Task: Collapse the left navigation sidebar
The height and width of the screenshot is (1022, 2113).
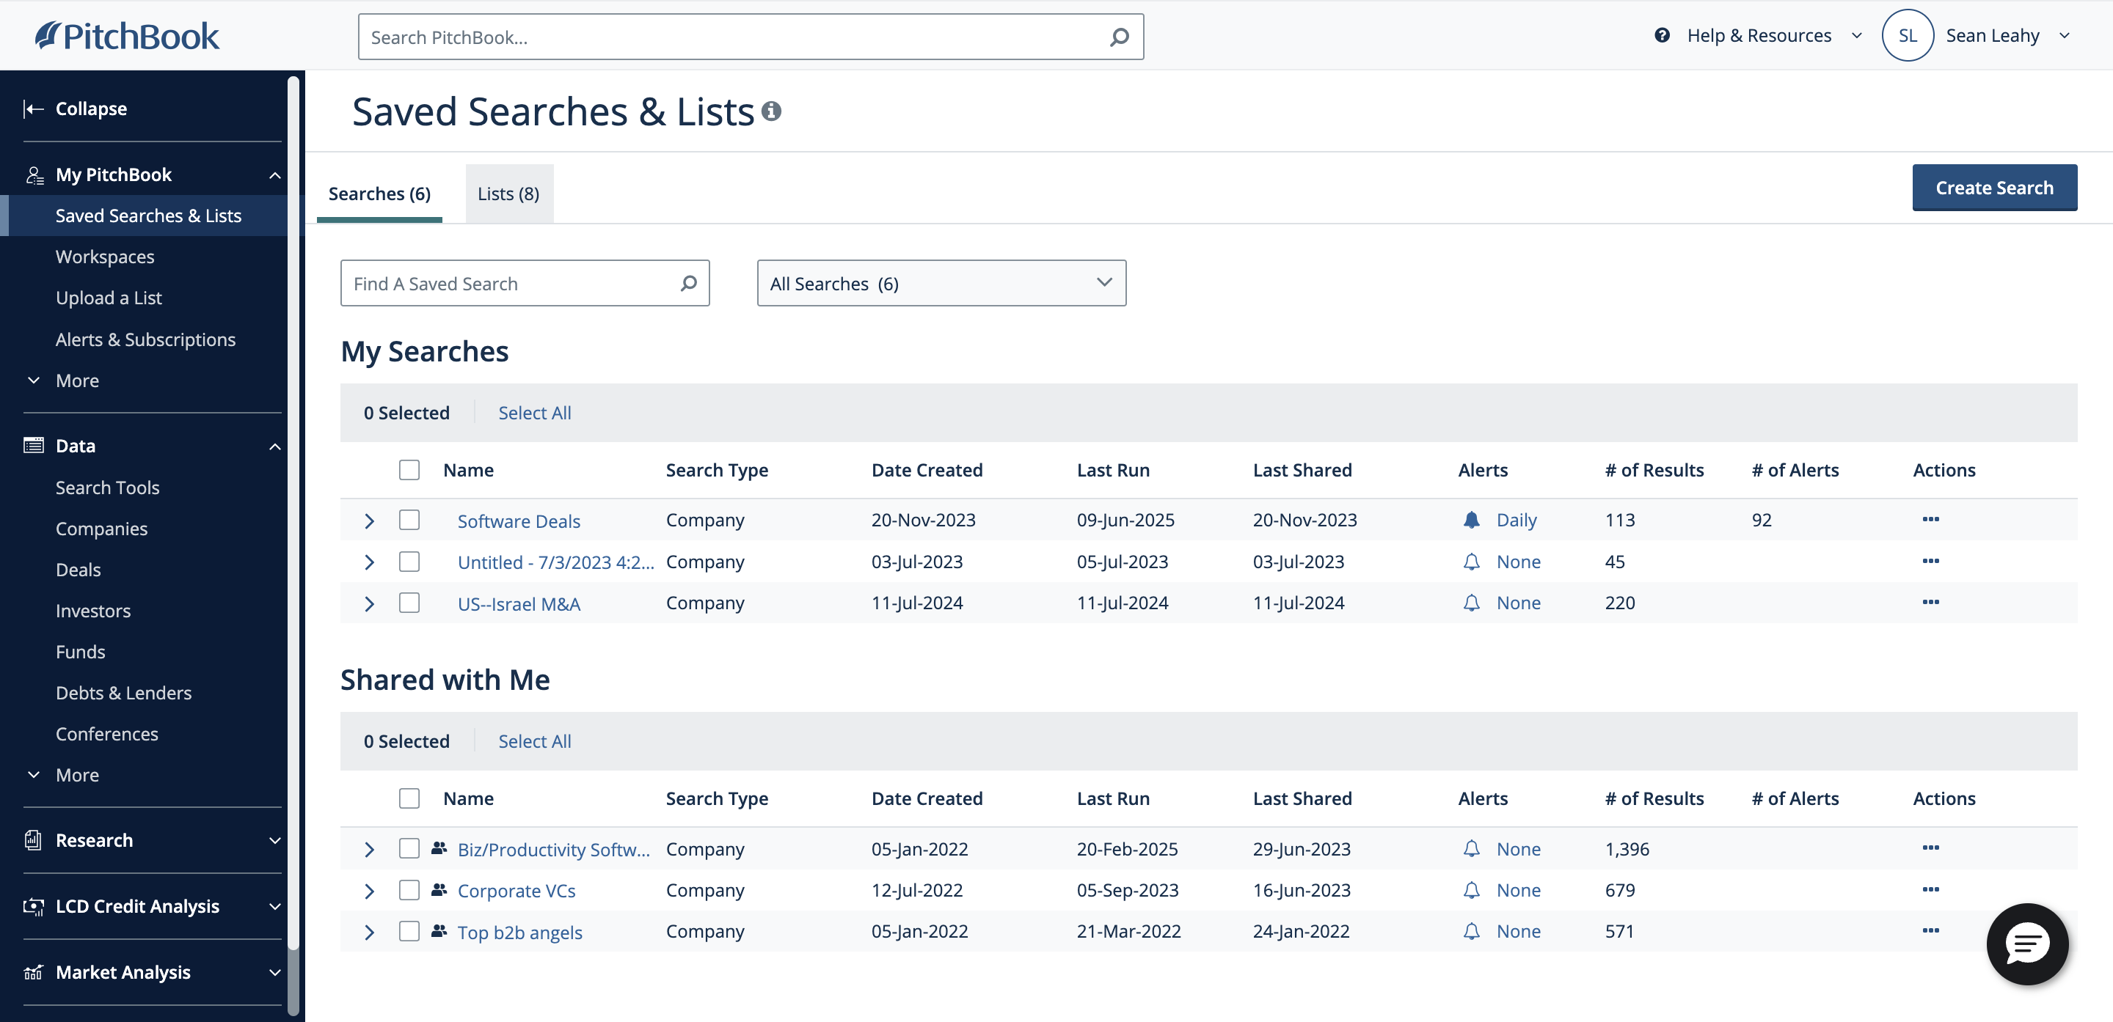Action: pyautogui.click(x=75, y=109)
